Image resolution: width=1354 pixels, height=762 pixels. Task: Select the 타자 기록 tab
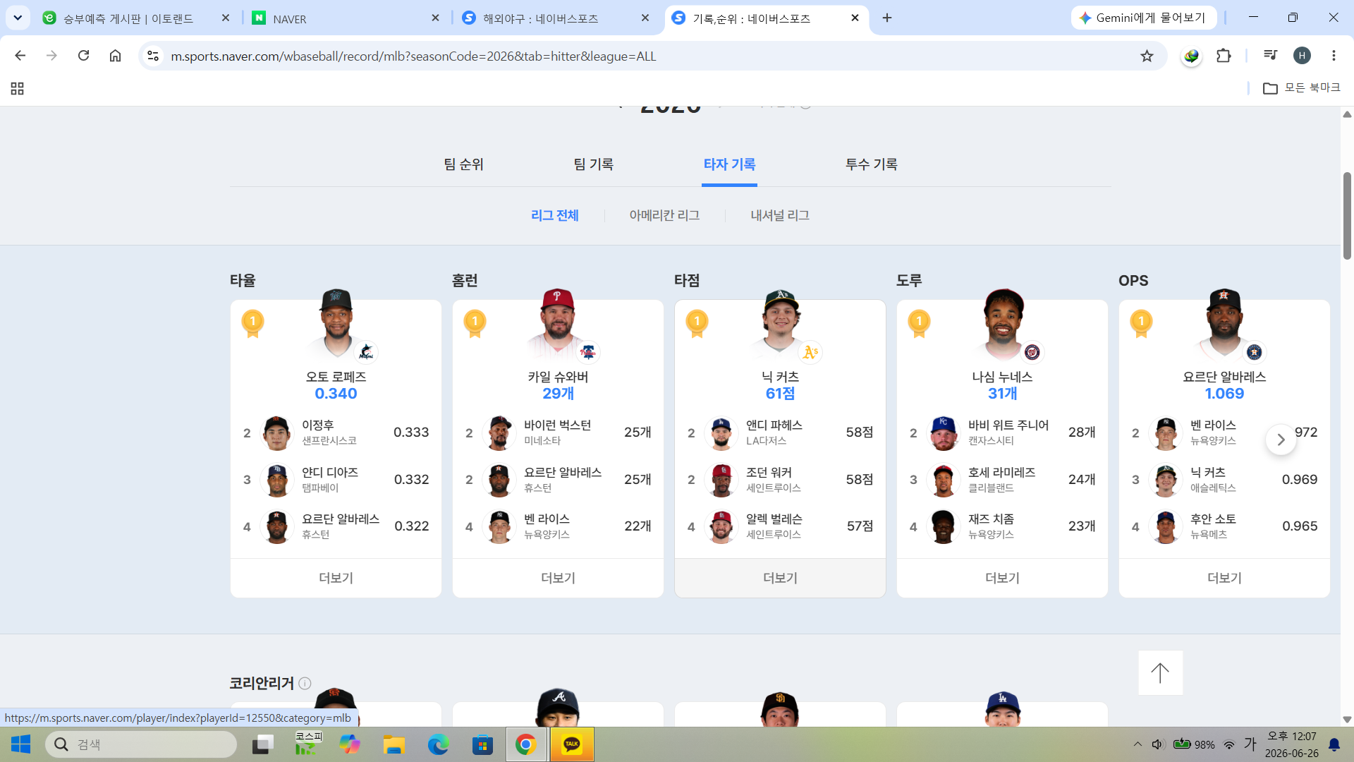pos(729,164)
